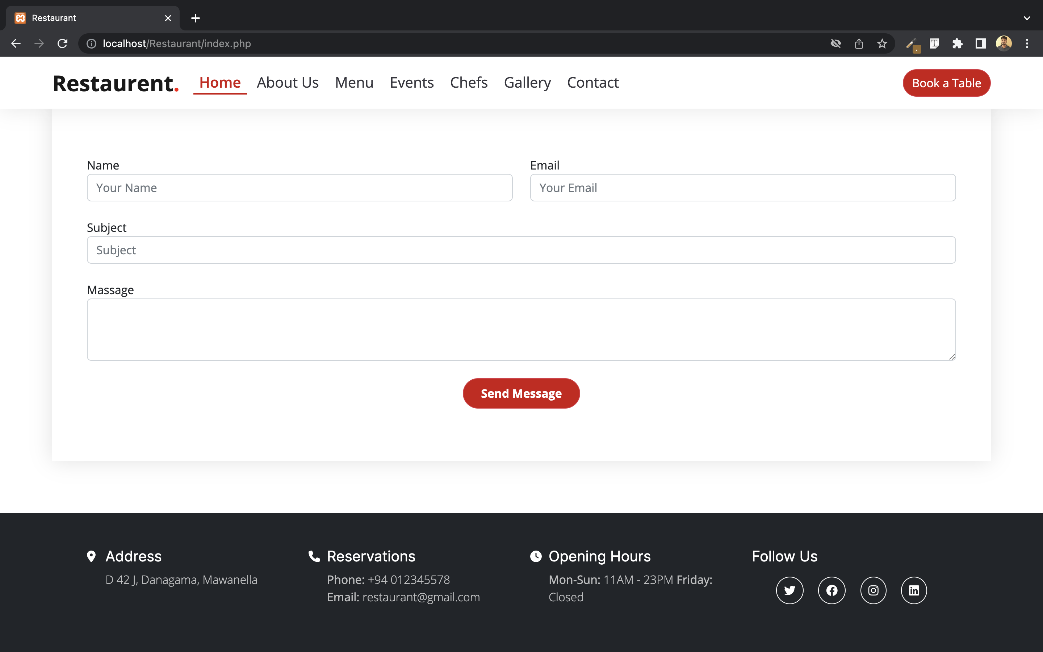Viewport: 1043px width, 652px height.
Task: Open the Chrome profile avatar
Action: pyautogui.click(x=1004, y=43)
